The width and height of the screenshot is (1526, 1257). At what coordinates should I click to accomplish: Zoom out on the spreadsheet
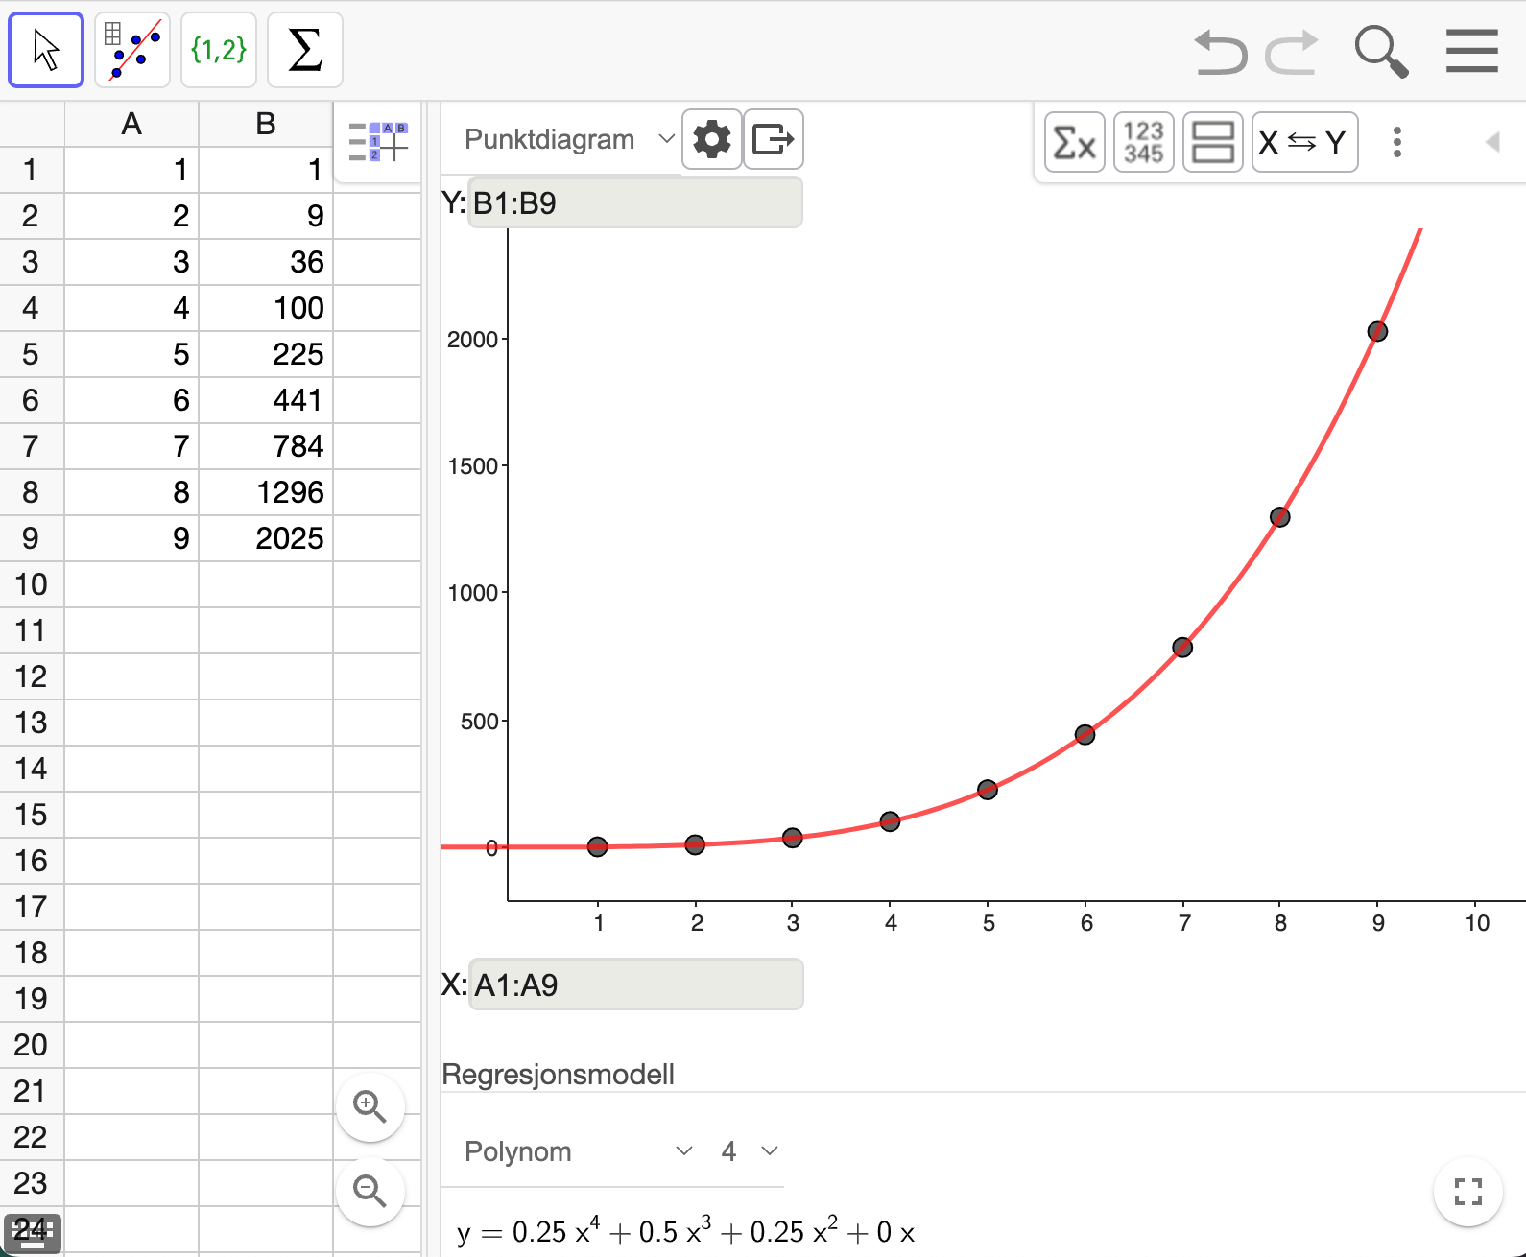point(370,1192)
